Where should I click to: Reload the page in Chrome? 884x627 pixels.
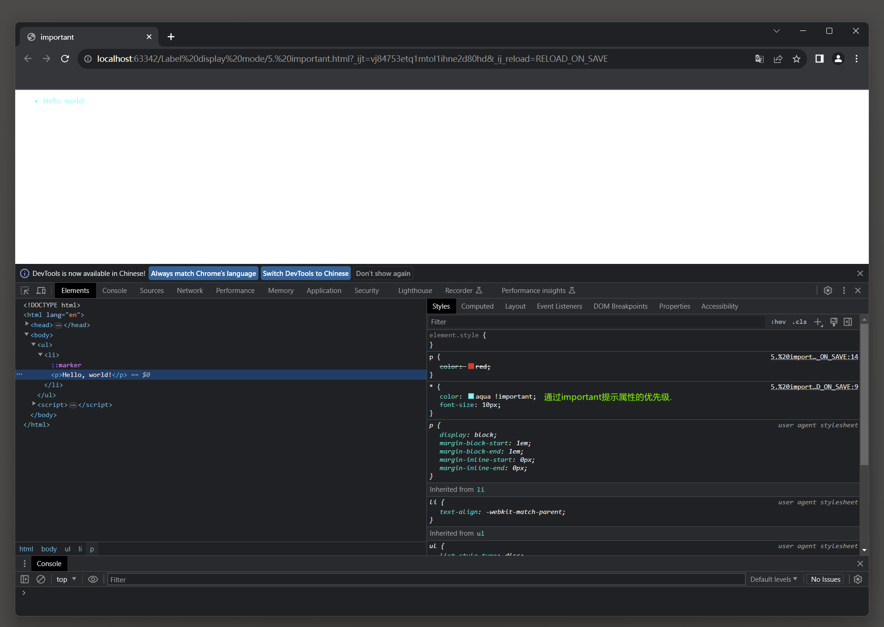[x=65, y=59]
